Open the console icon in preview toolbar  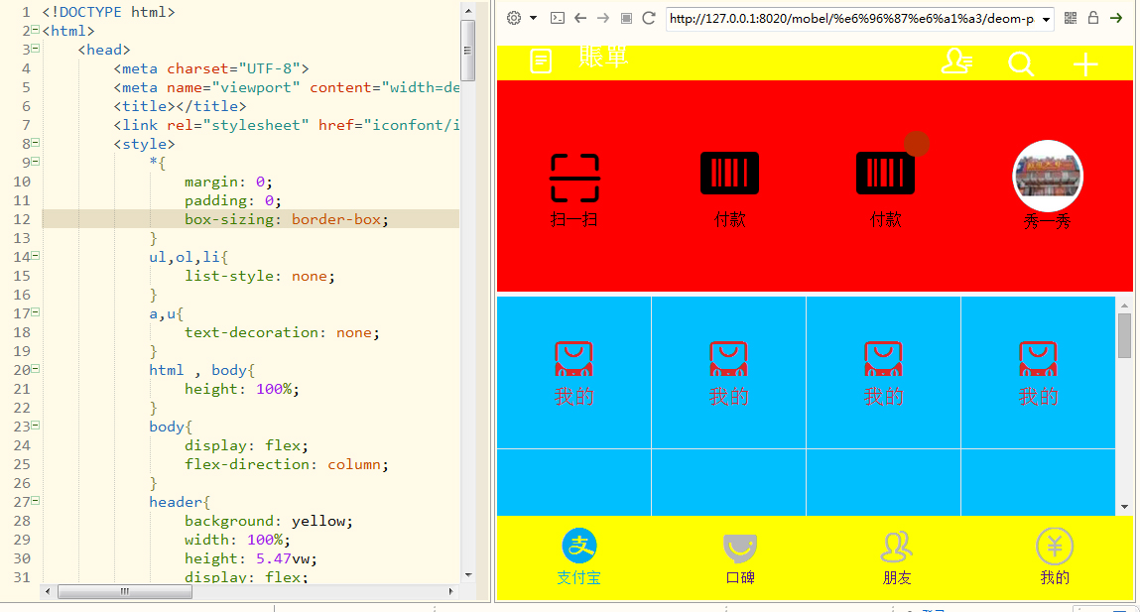click(x=558, y=18)
